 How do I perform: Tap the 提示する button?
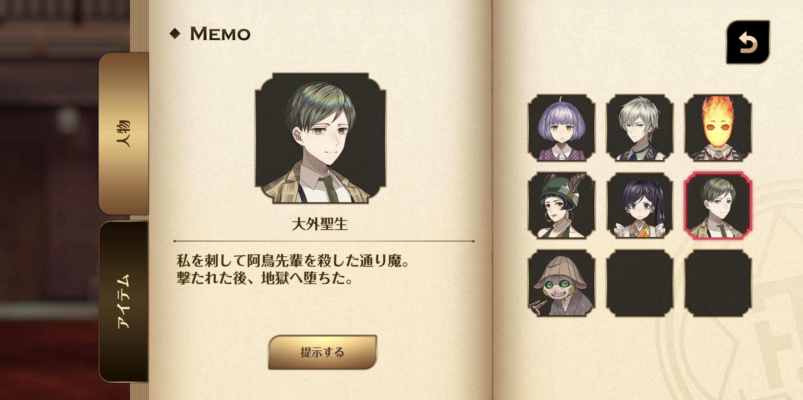(322, 352)
